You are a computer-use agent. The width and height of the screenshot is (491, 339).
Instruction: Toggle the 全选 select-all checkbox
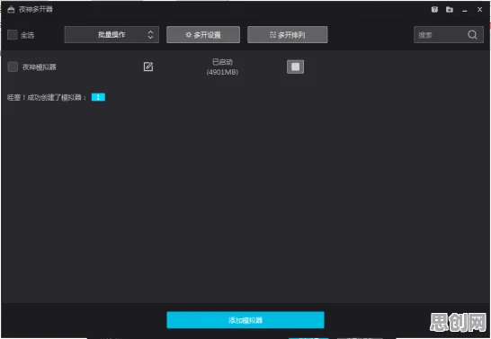(x=13, y=35)
